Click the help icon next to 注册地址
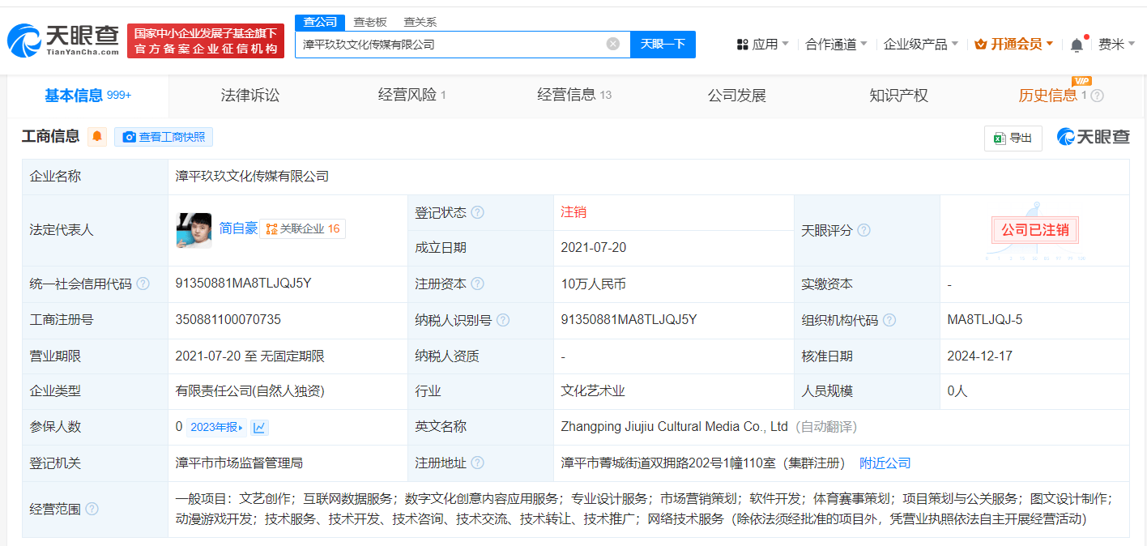The image size is (1147, 546). tap(477, 463)
